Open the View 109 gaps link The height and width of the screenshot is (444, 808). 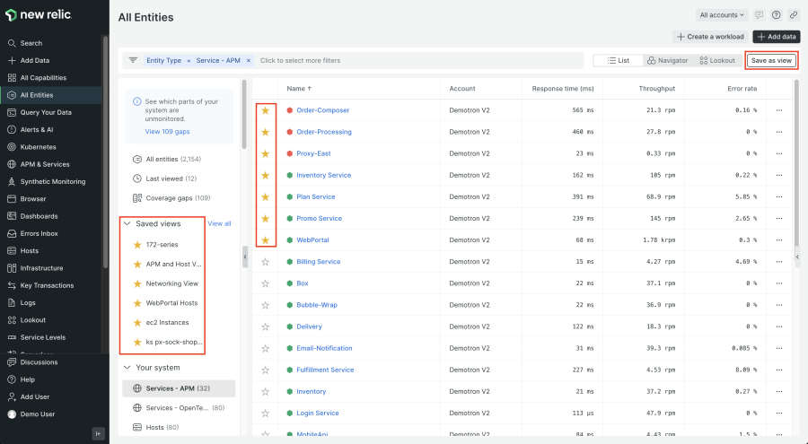[x=167, y=132]
